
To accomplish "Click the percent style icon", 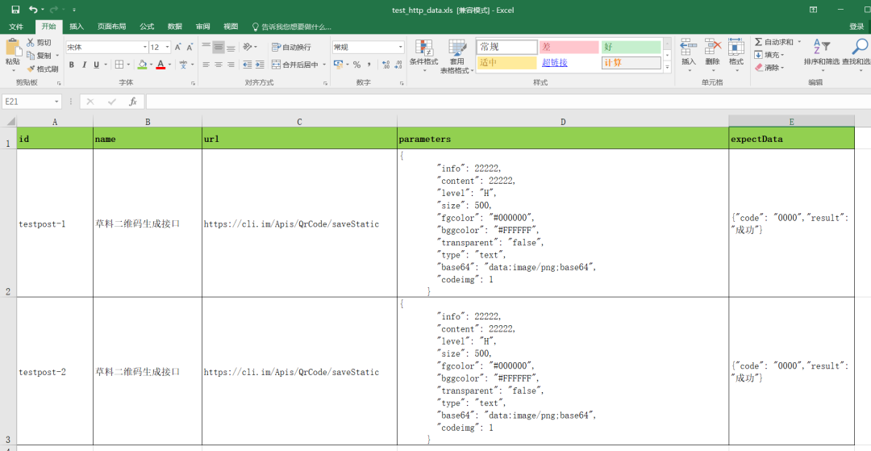I will 356,65.
